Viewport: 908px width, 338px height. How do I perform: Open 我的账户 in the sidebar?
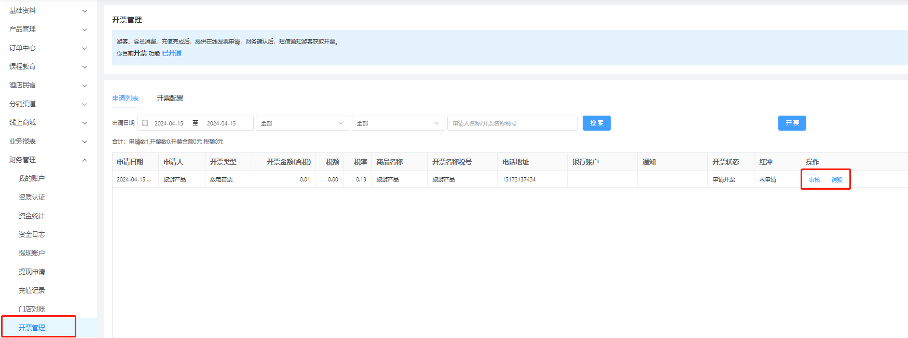point(32,178)
